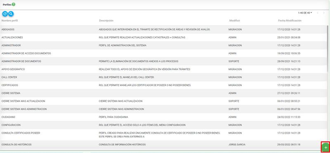Click date 06/01/2022 08:55:21
This screenshot has height=153, width=330.
(289, 101)
